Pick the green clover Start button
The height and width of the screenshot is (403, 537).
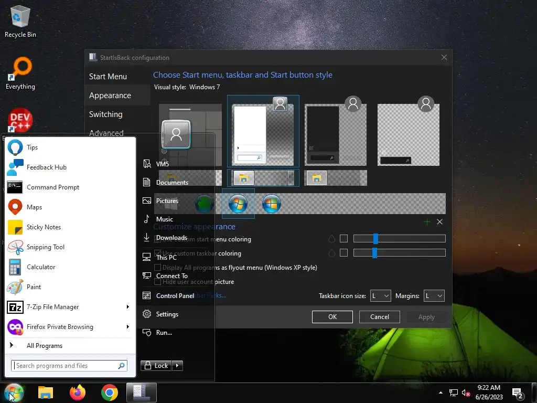click(x=205, y=204)
